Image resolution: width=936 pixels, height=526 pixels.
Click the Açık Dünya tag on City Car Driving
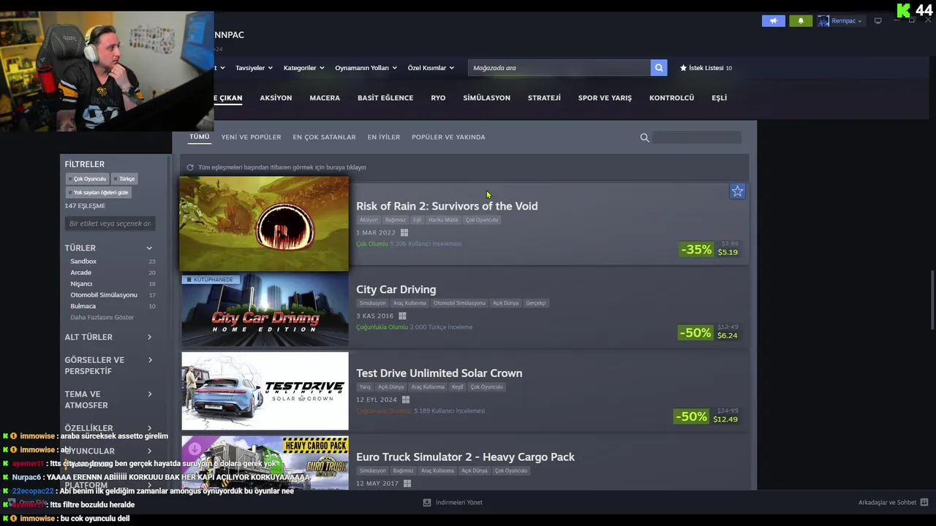click(505, 303)
